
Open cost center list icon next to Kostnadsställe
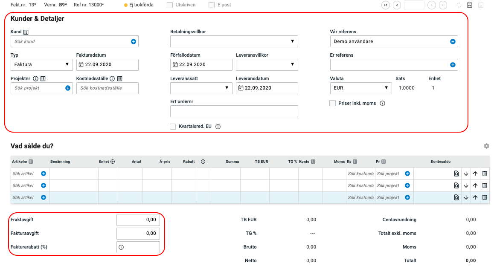[120, 79]
